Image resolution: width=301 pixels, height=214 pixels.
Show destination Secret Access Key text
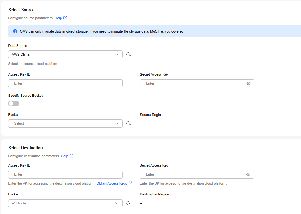[x=248, y=174]
